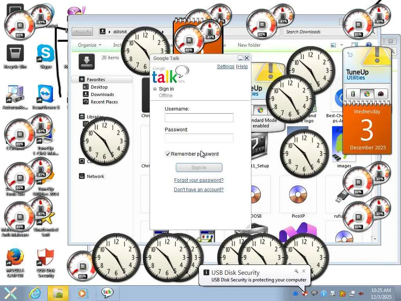Image resolution: width=401 pixels, height=301 pixels.
Task: Open the Organize dropdown in Explorer
Action: [90, 45]
